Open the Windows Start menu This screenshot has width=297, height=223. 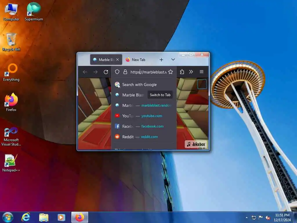(x=8, y=217)
